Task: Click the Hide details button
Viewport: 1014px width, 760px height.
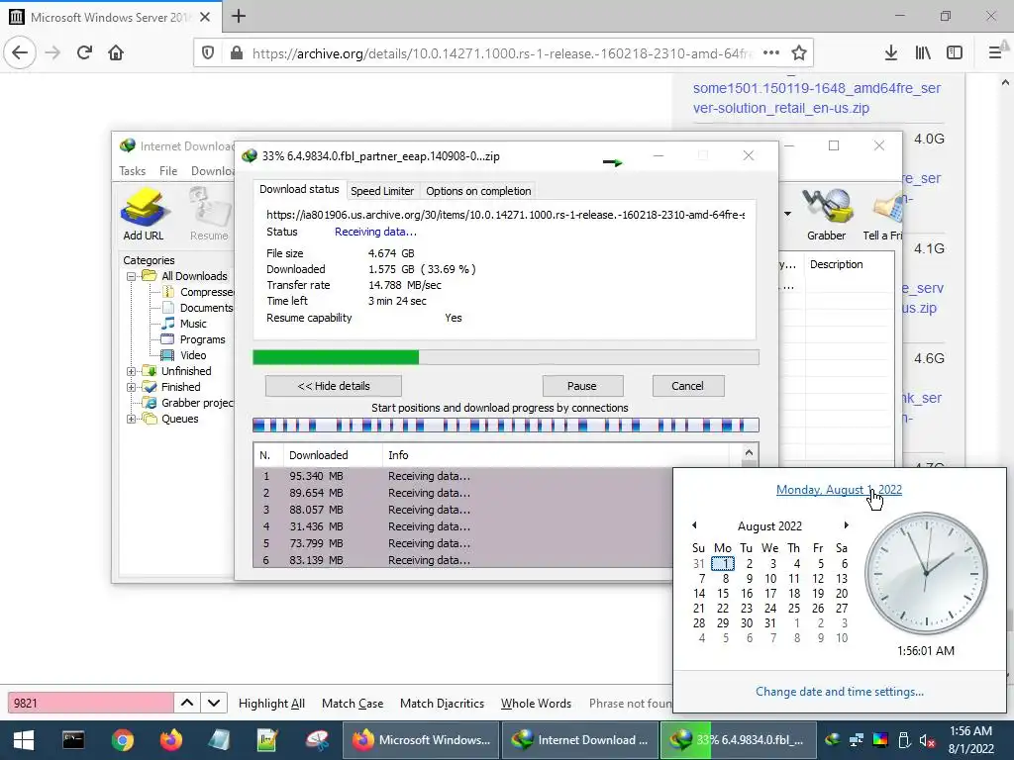Action: (x=334, y=386)
